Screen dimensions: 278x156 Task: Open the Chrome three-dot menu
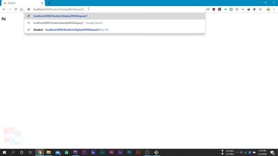(274, 10)
